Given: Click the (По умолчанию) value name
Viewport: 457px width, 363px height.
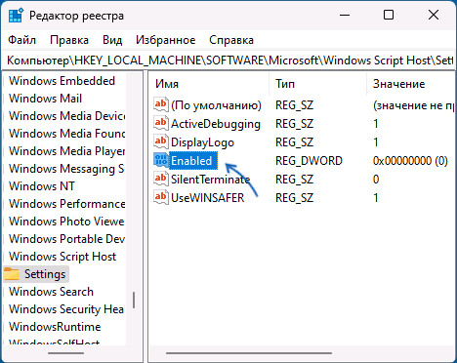Looking at the screenshot, I should point(216,105).
